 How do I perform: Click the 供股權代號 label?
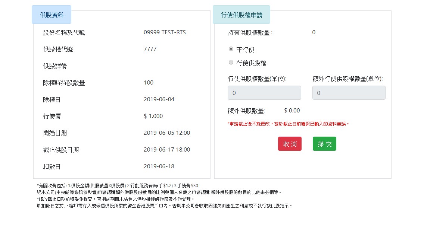(x=58, y=50)
